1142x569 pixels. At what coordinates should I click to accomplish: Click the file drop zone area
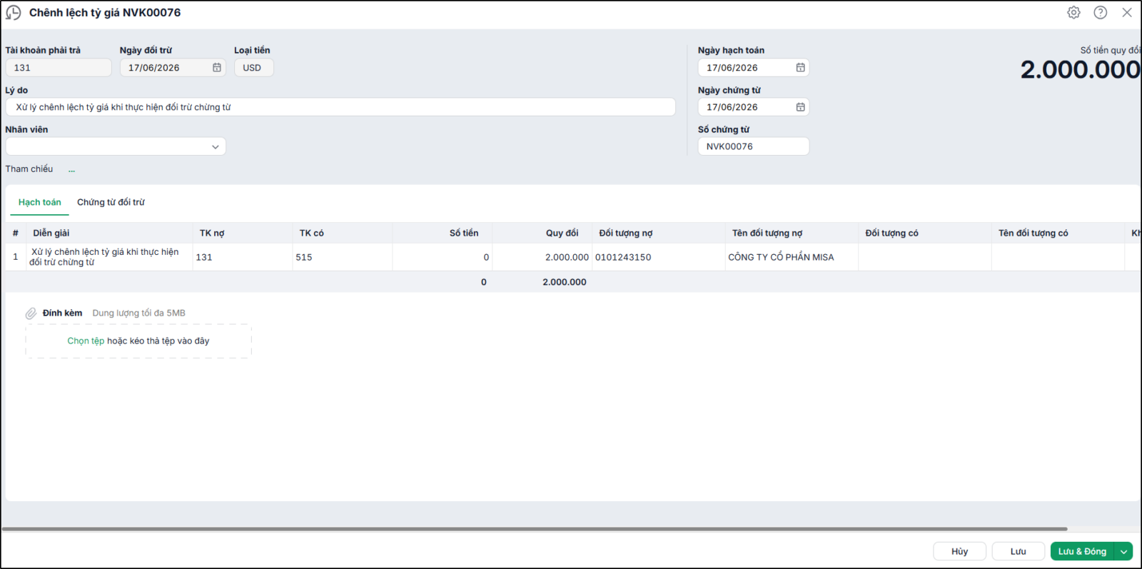coord(138,341)
